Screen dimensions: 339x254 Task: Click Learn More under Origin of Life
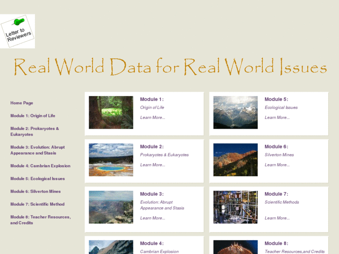(x=152, y=117)
